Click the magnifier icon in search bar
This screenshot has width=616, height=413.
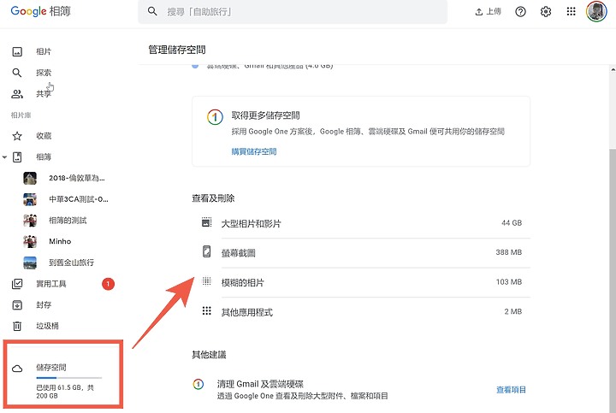point(152,11)
